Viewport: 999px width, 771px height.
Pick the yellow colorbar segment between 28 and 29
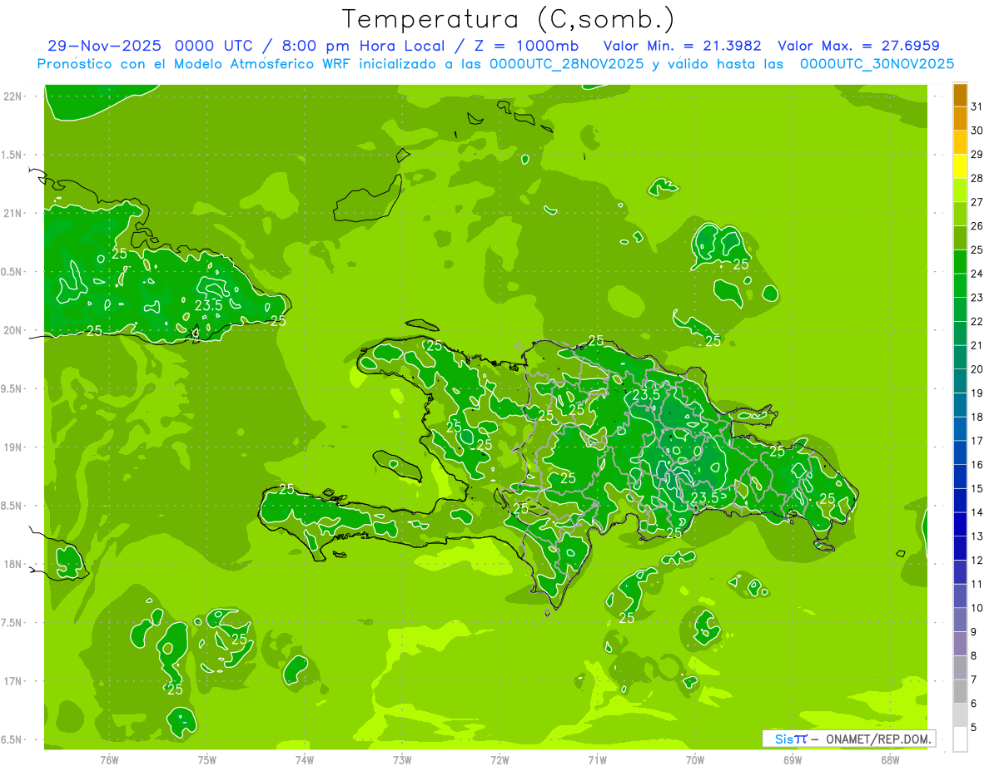(x=960, y=166)
